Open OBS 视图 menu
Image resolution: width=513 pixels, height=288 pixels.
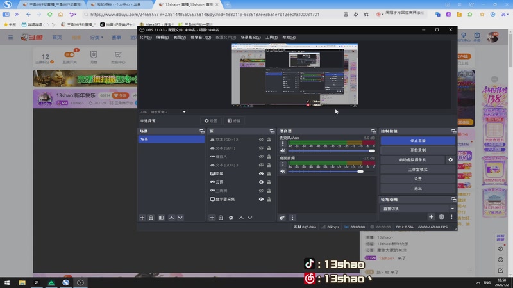[x=180, y=38]
